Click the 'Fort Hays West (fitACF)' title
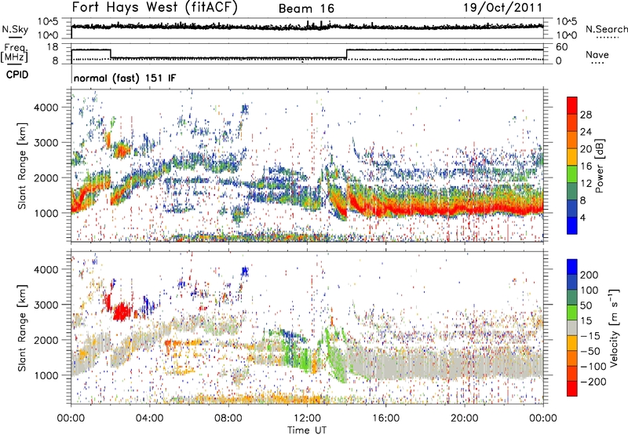The image size is (628, 435). click(x=155, y=7)
